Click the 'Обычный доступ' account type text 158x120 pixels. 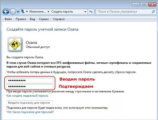(x=38, y=47)
